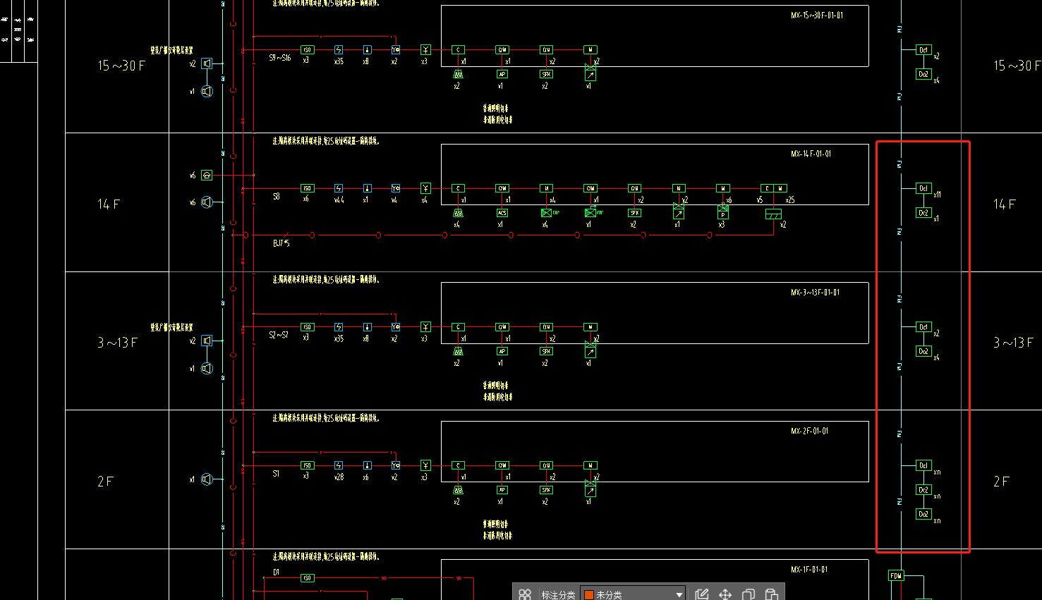The width and height of the screenshot is (1042, 600).
Task: Click the MX-2F-01-01 panel label
Action: pos(809,431)
